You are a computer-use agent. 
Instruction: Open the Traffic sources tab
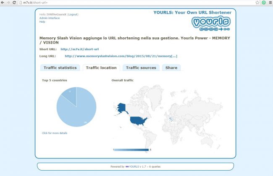(x=141, y=67)
